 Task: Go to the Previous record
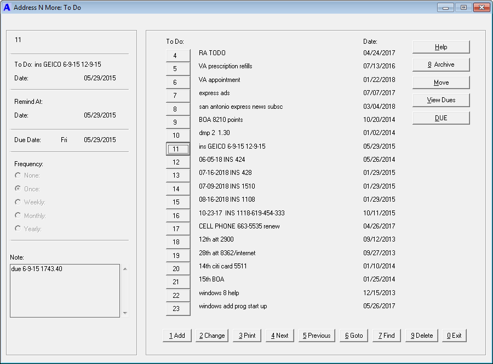(317, 335)
